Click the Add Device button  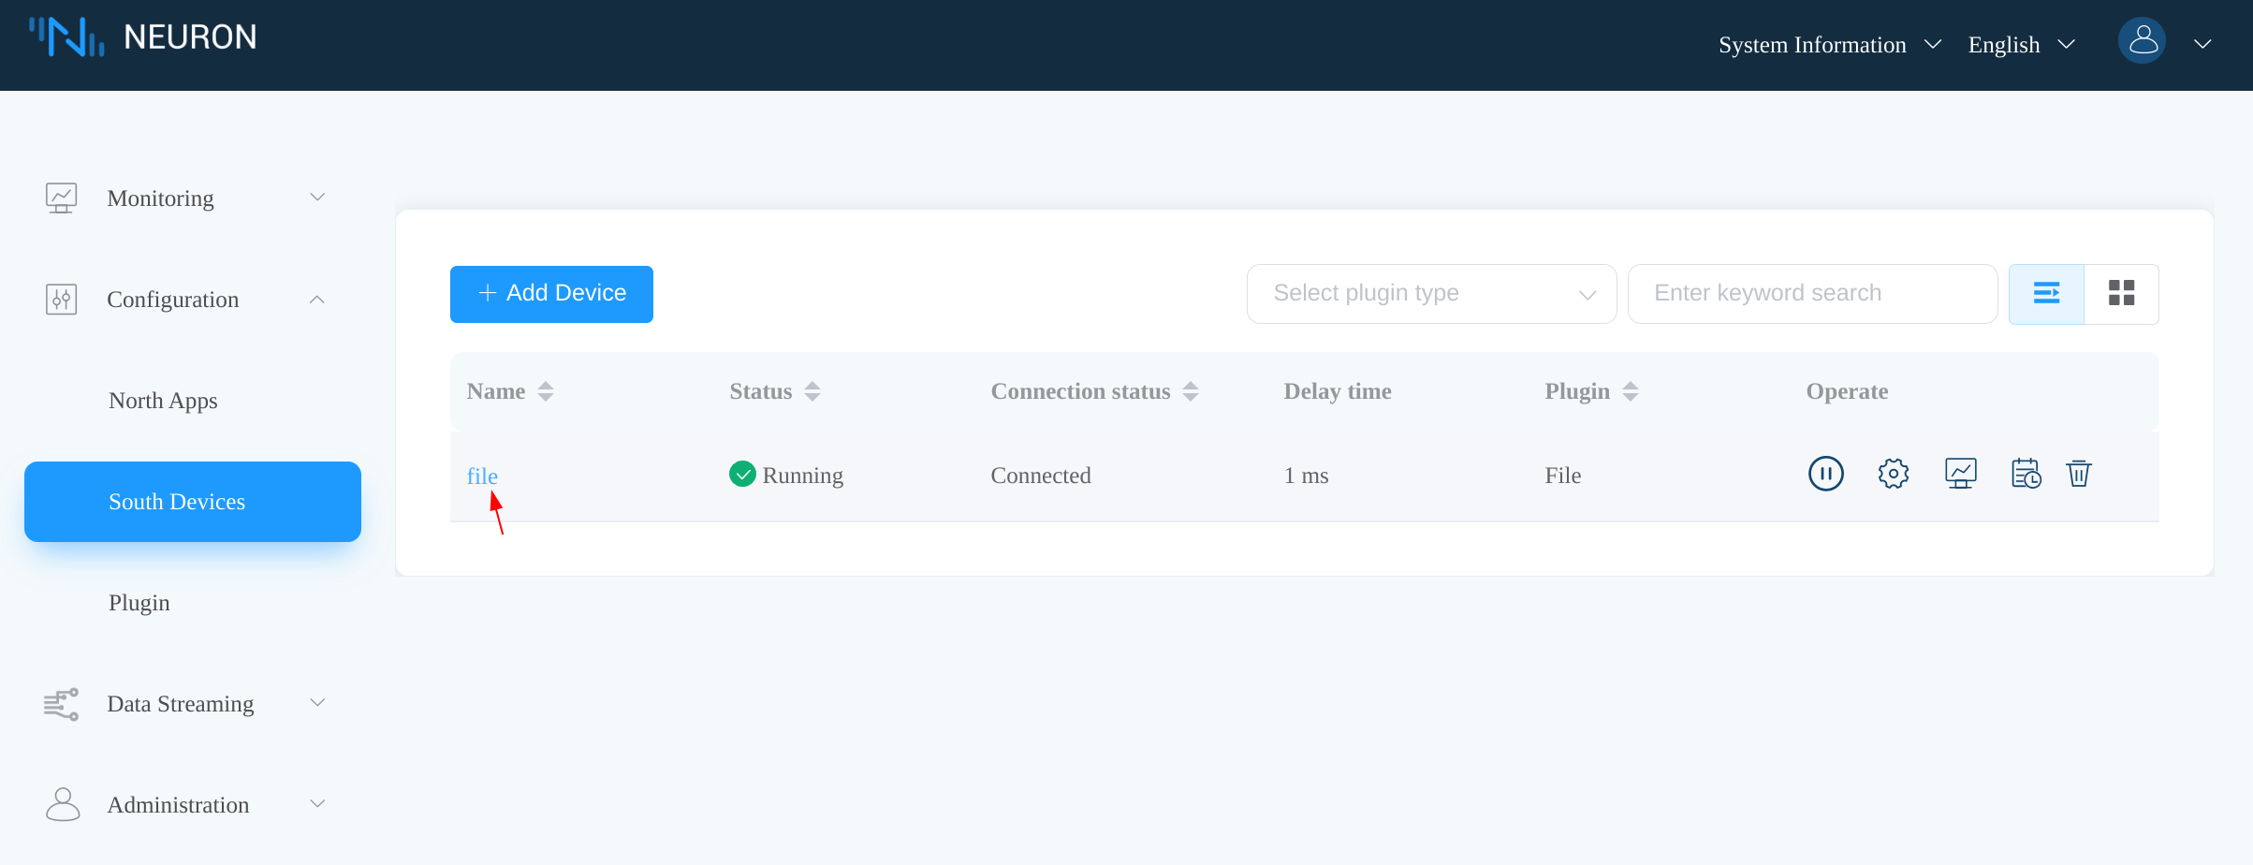pos(551,293)
